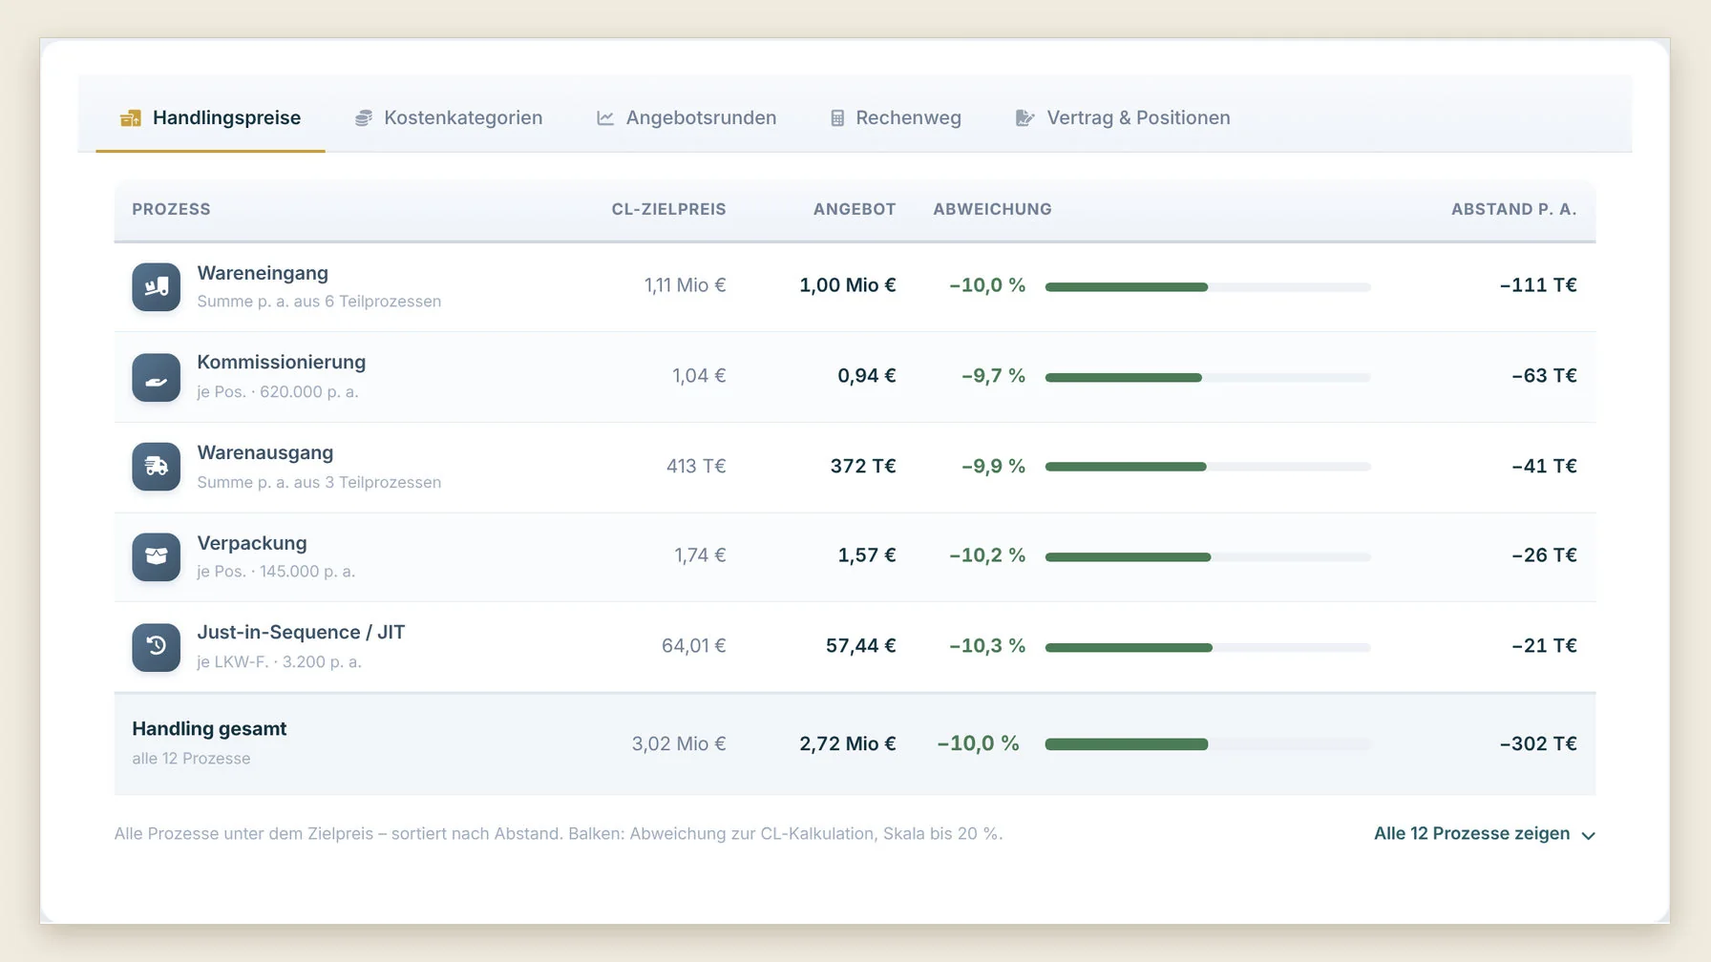
Task: Open the Angebotsrunden tab
Action: [687, 118]
